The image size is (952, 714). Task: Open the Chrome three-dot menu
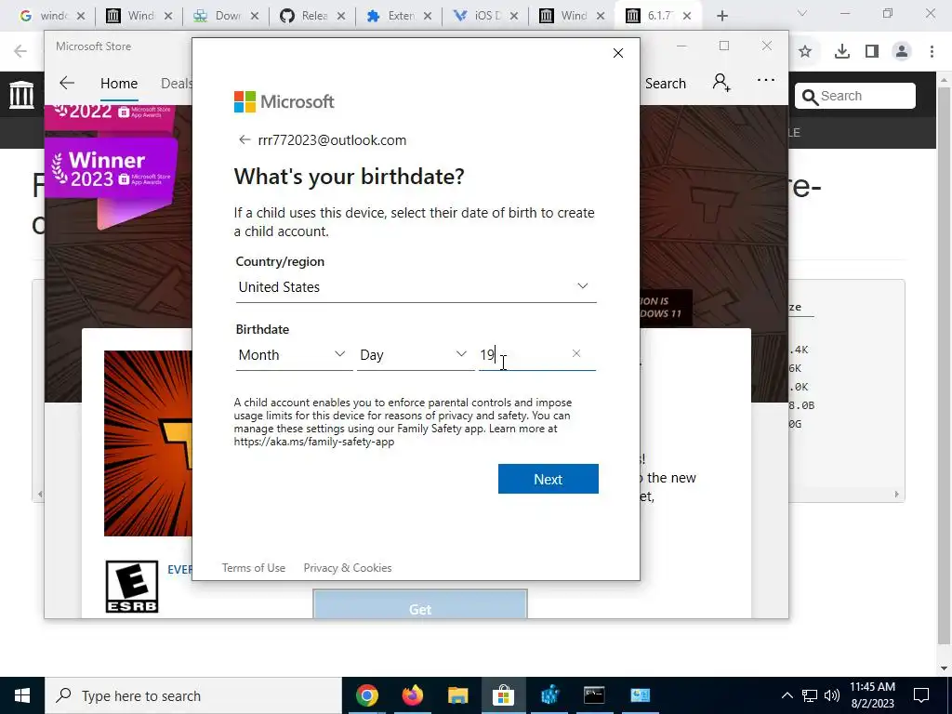[932, 52]
